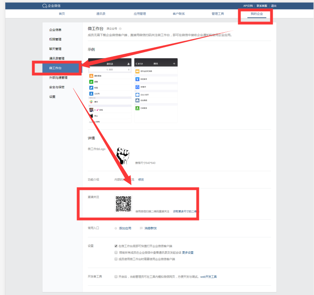Click 修改 next to 功能介绍
Viewport: 314px width, 295px height.
141,180
